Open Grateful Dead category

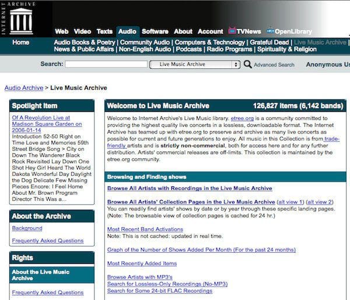coord(269,43)
